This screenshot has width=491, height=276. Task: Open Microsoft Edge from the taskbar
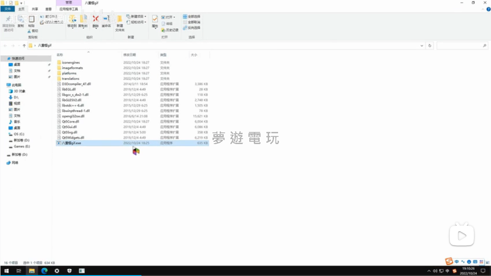pyautogui.click(x=44, y=271)
